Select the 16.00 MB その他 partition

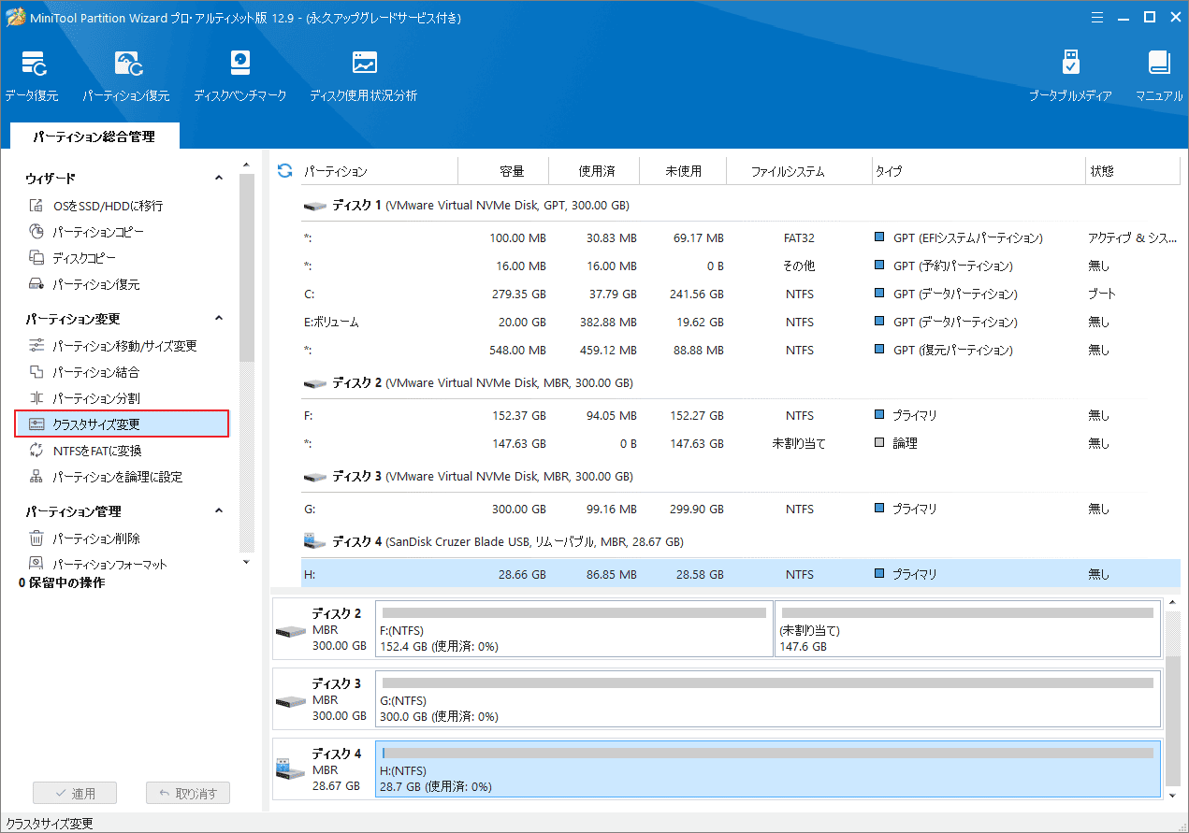click(x=741, y=266)
